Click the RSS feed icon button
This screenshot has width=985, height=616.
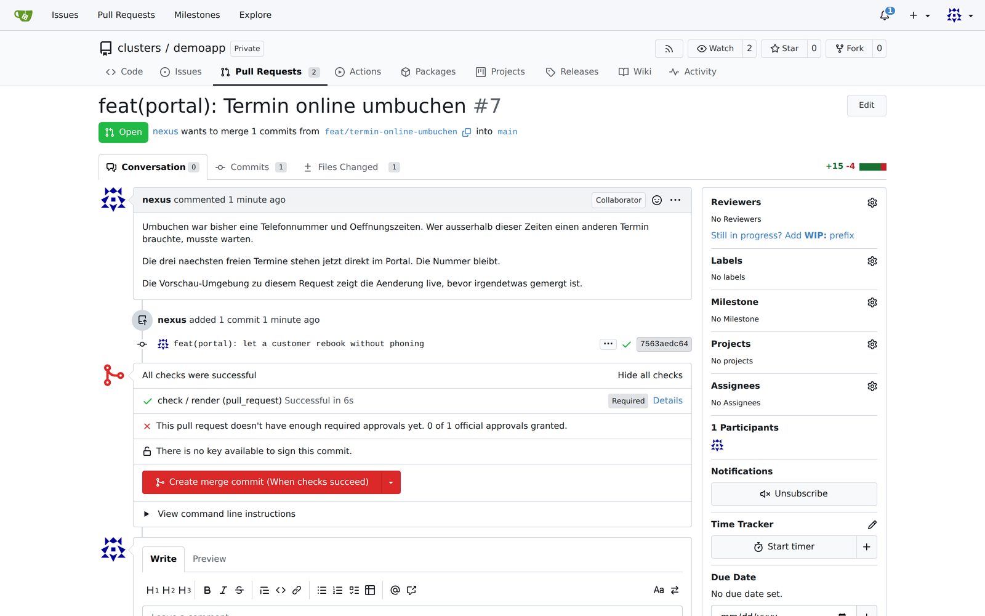pos(669,49)
